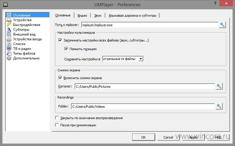Toggle Включить снимки экрана checkbox
The width and height of the screenshot is (235, 146).
point(60,78)
